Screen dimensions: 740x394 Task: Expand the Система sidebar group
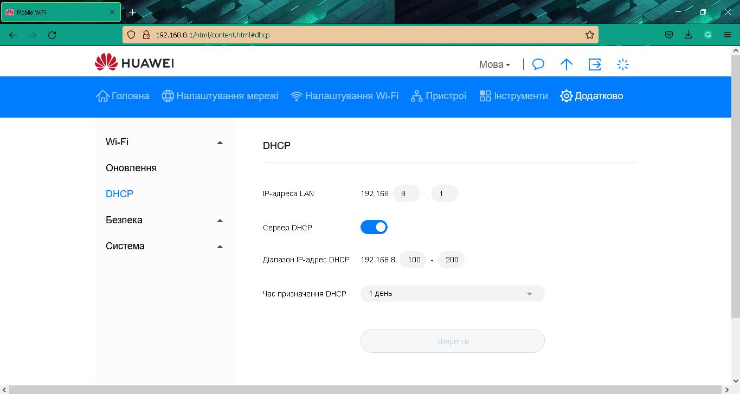165,246
